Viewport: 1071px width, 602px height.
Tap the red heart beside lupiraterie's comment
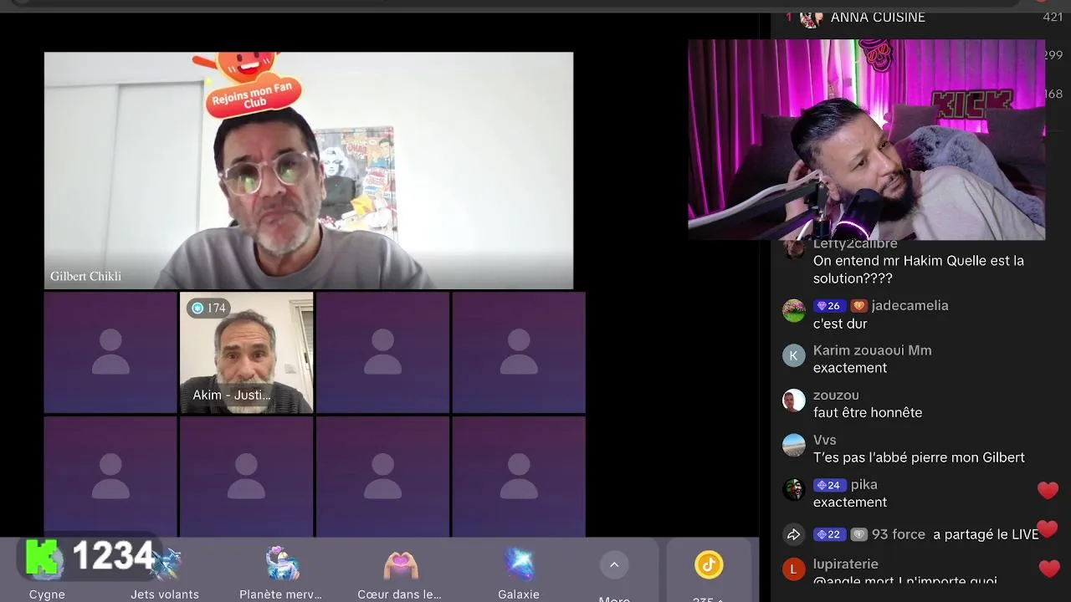tap(1048, 569)
